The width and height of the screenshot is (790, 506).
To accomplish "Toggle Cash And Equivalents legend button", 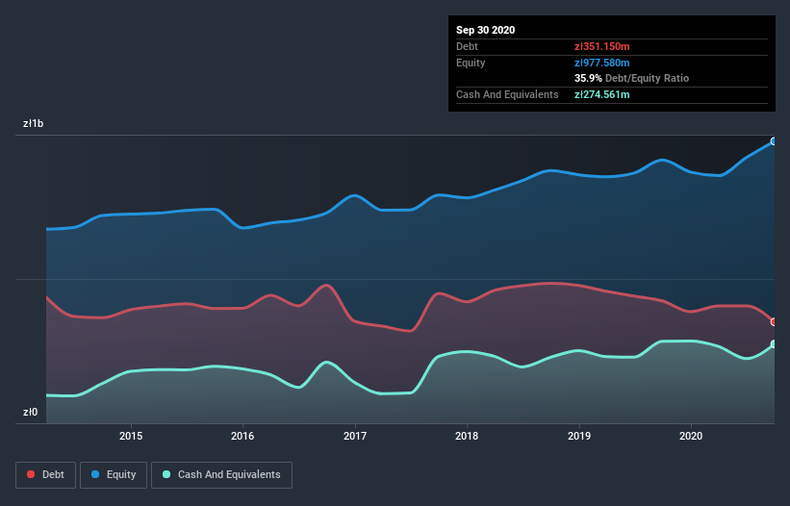I will (x=221, y=475).
